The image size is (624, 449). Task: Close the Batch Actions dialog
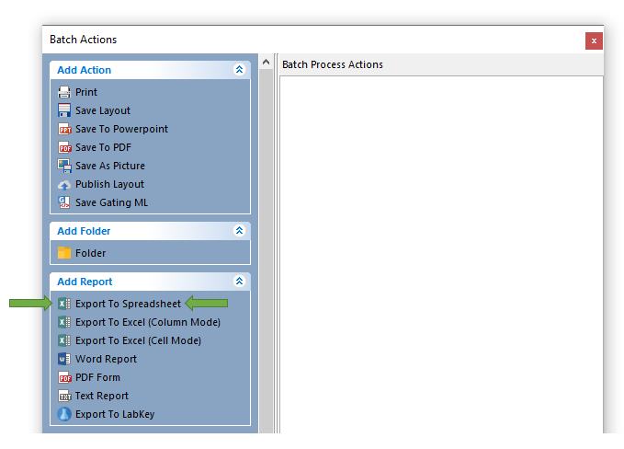(x=594, y=40)
